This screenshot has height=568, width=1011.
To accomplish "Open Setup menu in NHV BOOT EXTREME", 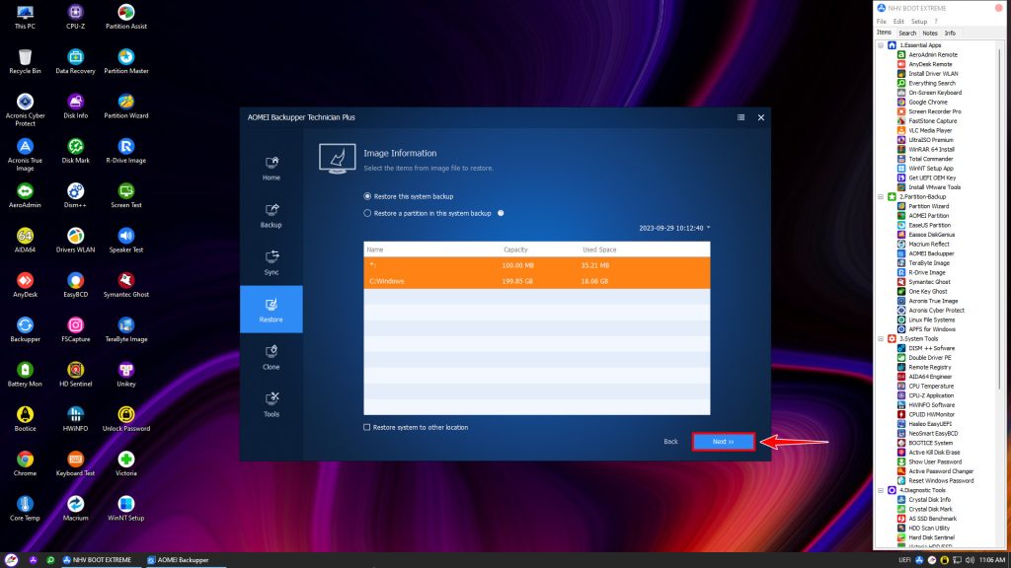I will point(919,22).
